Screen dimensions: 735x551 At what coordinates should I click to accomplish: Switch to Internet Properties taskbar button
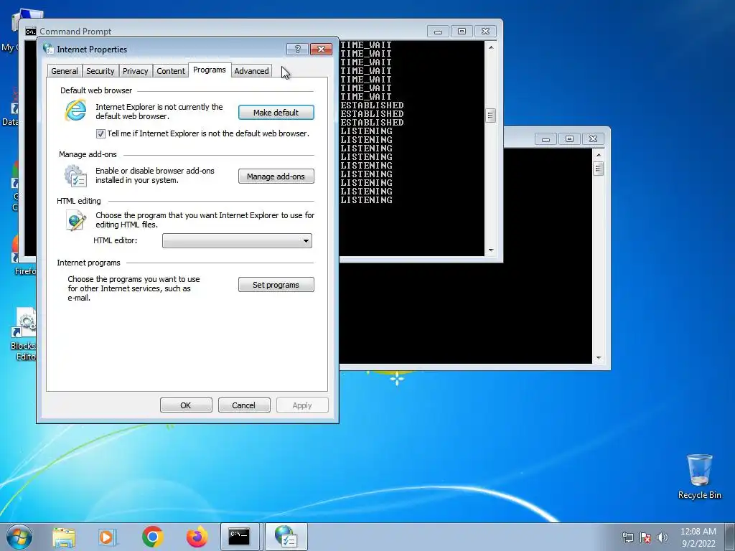[286, 537]
